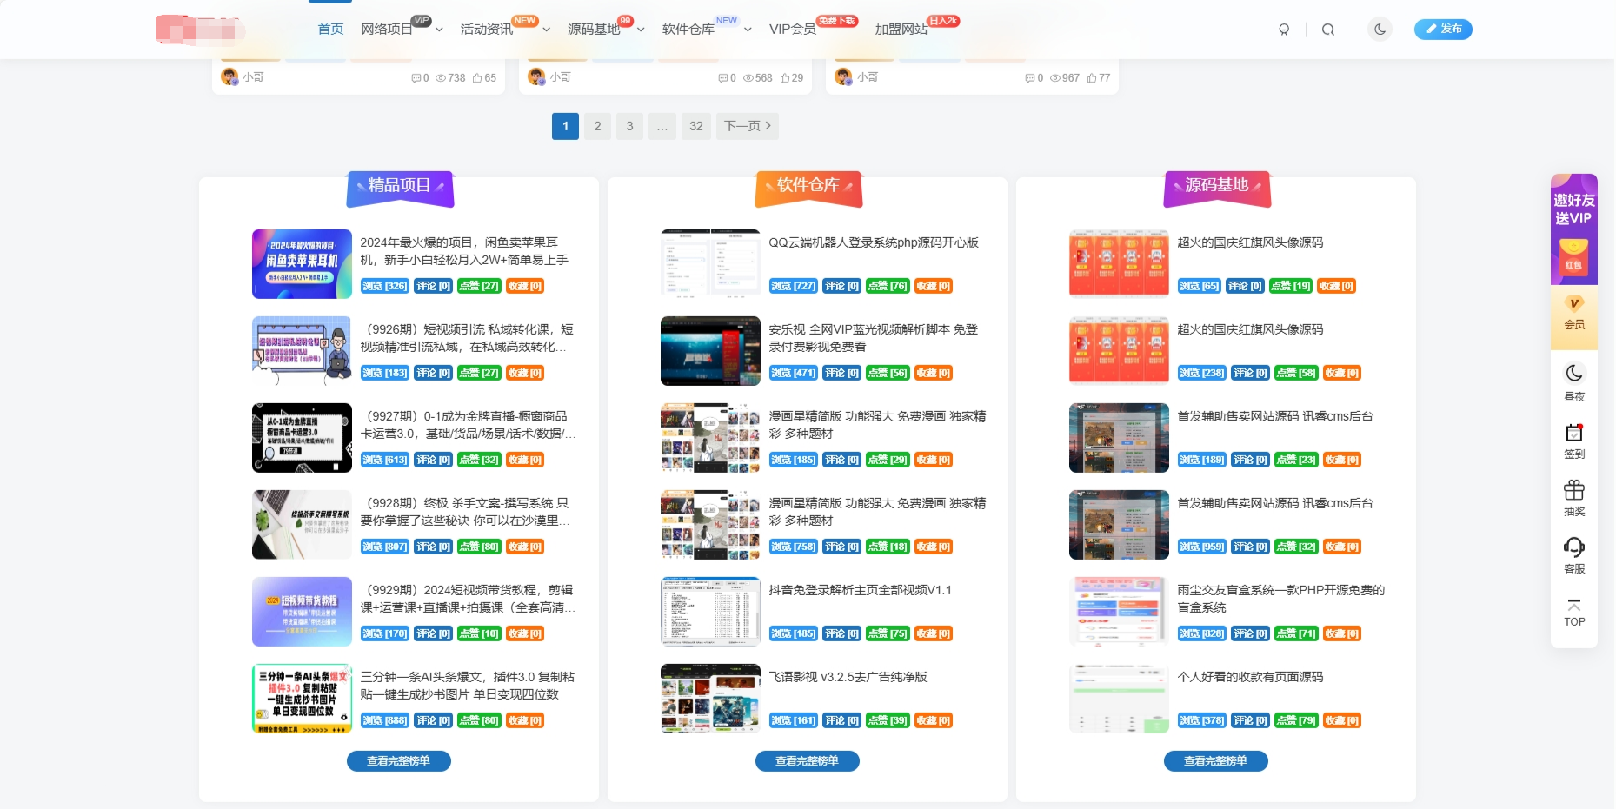The height and width of the screenshot is (809, 1616).
Task: Click the medal/badge icon near the search
Action: [1284, 29]
